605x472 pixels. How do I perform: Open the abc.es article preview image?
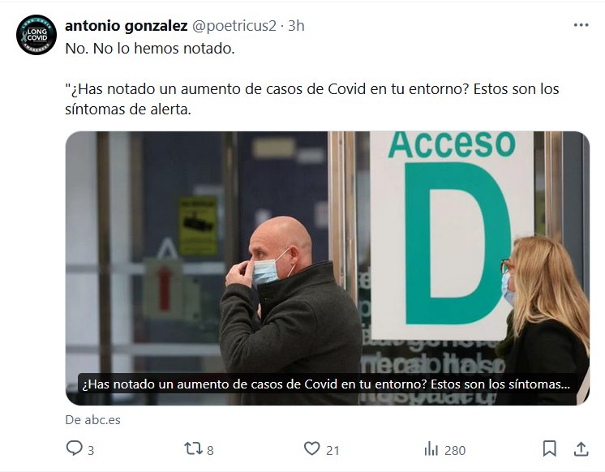327,268
